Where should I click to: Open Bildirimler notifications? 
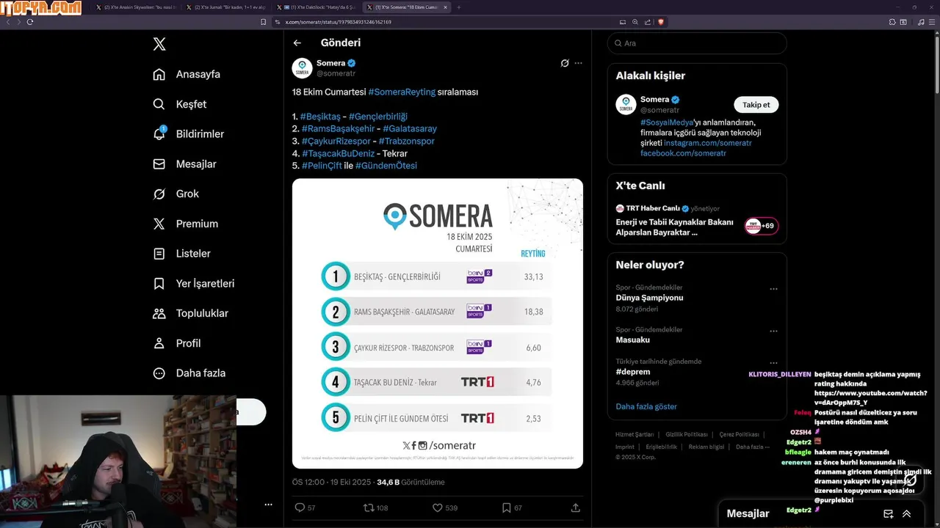(188, 134)
